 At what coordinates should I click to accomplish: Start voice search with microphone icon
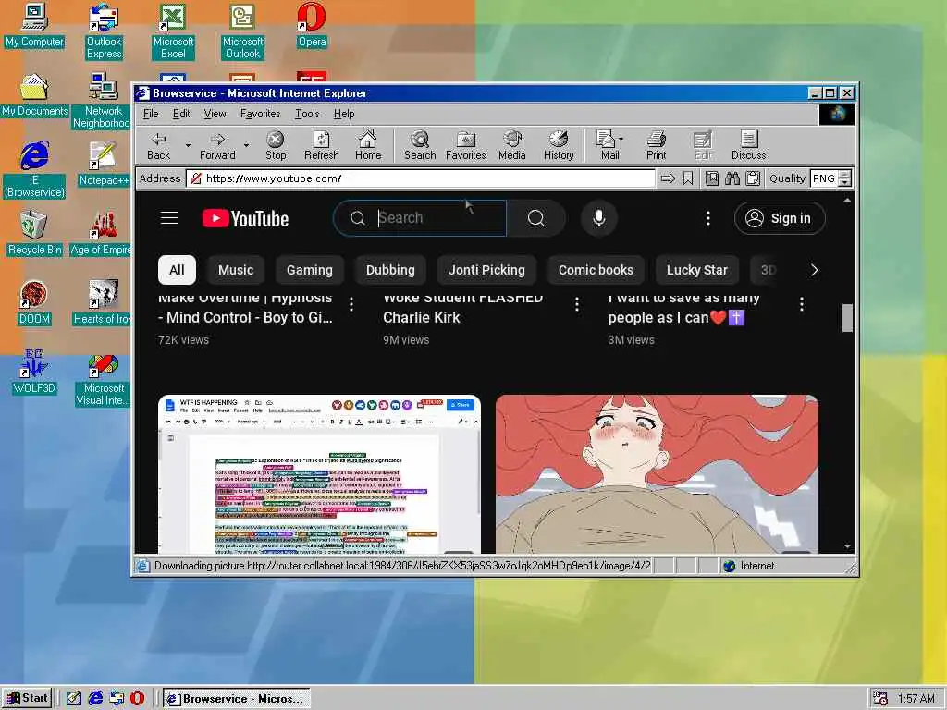click(599, 218)
